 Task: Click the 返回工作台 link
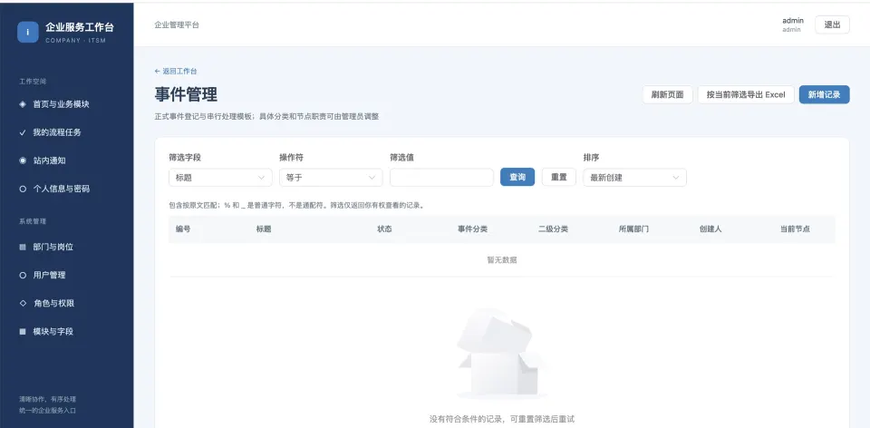click(x=175, y=71)
